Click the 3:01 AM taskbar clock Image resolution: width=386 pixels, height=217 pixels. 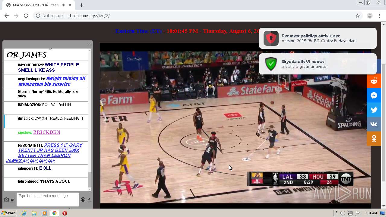tap(371, 213)
